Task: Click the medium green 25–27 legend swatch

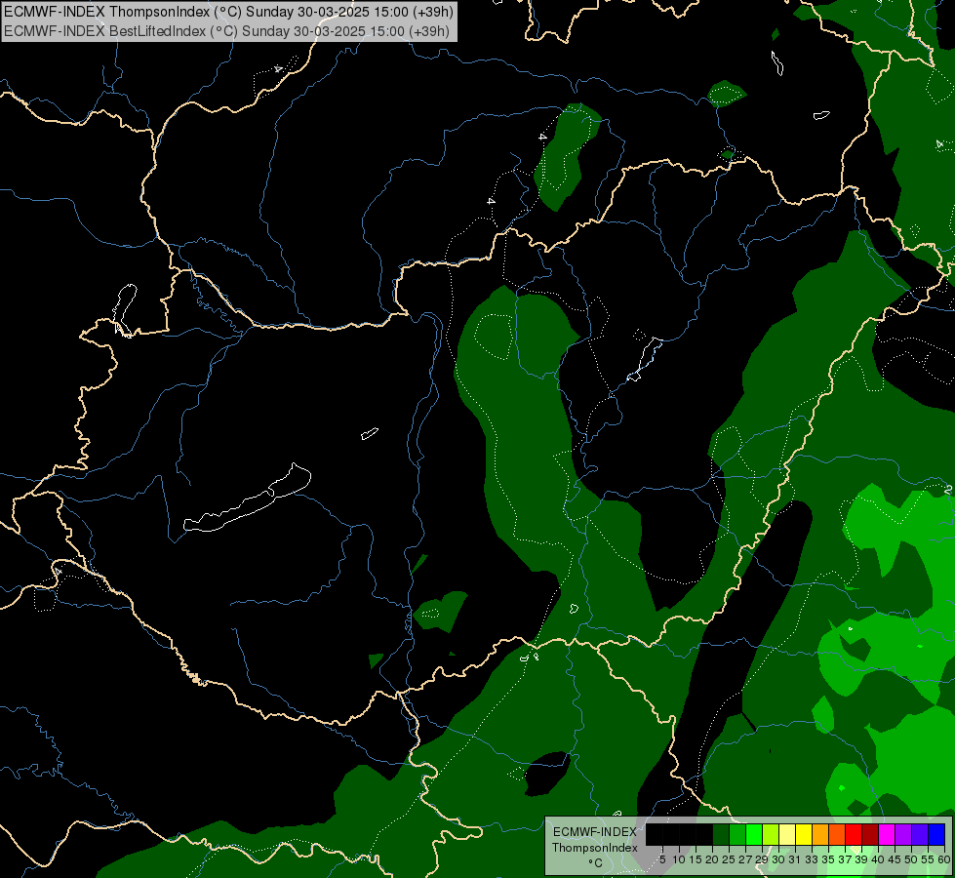Action: [737, 834]
